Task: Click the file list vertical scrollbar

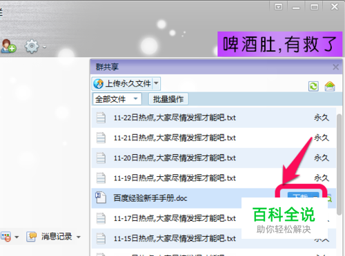Action: (x=339, y=164)
